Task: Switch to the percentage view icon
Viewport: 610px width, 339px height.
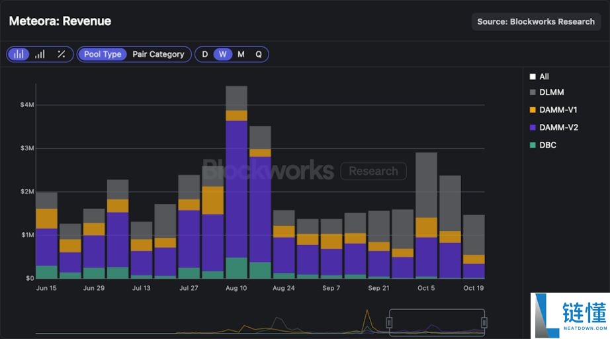Action: [x=61, y=54]
